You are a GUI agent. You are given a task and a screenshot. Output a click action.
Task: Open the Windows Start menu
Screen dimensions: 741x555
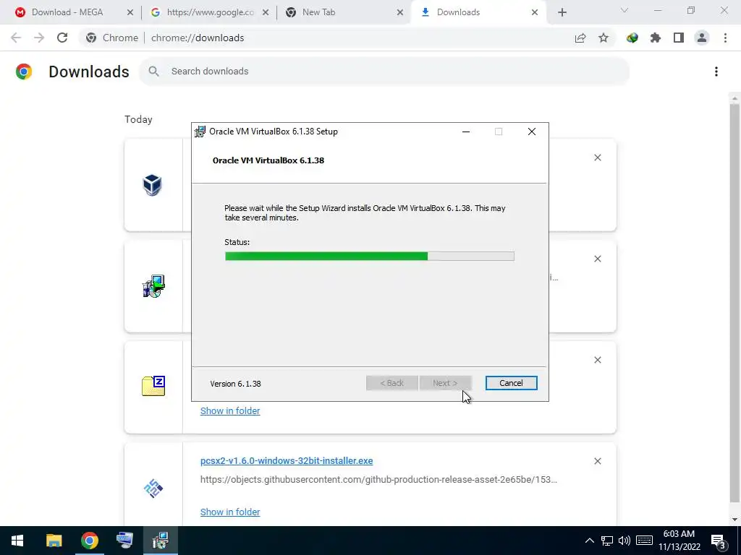(17, 541)
